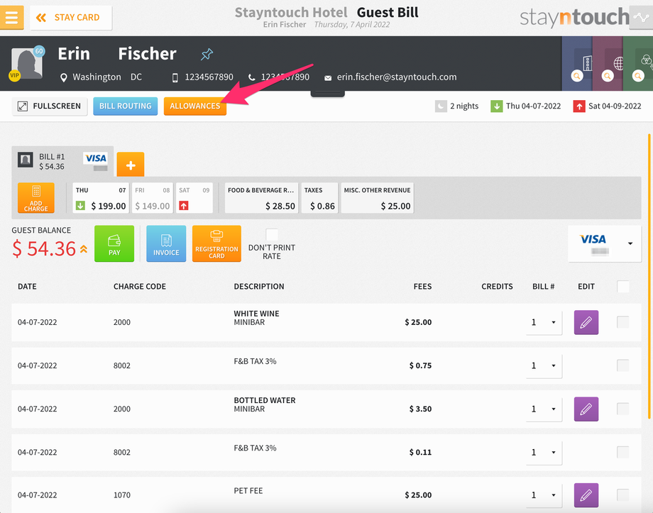The image size is (653, 513).
Task: Click the $ 54.36 guest balance amount
Action: [x=44, y=249]
